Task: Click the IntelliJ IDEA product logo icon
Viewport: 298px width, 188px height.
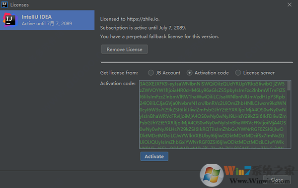Action: pos(10,20)
